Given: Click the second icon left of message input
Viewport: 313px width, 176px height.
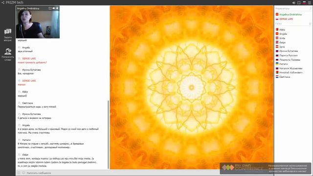Looking at the screenshot, I should click(x=23, y=173).
